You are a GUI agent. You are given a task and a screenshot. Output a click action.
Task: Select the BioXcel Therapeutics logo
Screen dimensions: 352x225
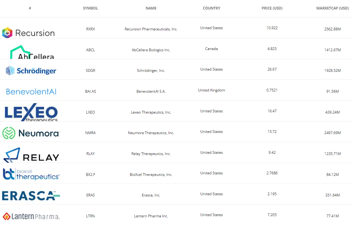coord(31,174)
